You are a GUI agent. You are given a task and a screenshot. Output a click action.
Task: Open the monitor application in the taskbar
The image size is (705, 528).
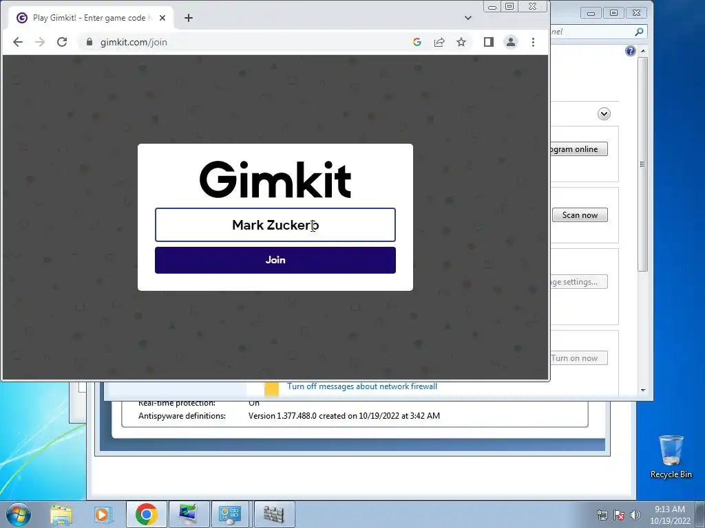(x=188, y=514)
